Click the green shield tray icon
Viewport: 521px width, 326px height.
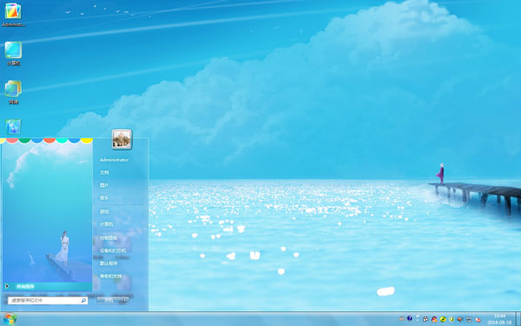452,319
